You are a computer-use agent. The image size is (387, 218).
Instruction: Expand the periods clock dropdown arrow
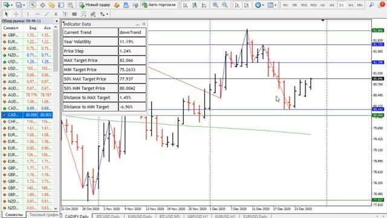click(x=263, y=5)
